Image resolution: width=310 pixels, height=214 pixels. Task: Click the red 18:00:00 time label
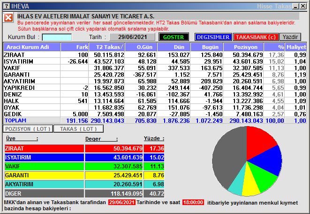193,203
